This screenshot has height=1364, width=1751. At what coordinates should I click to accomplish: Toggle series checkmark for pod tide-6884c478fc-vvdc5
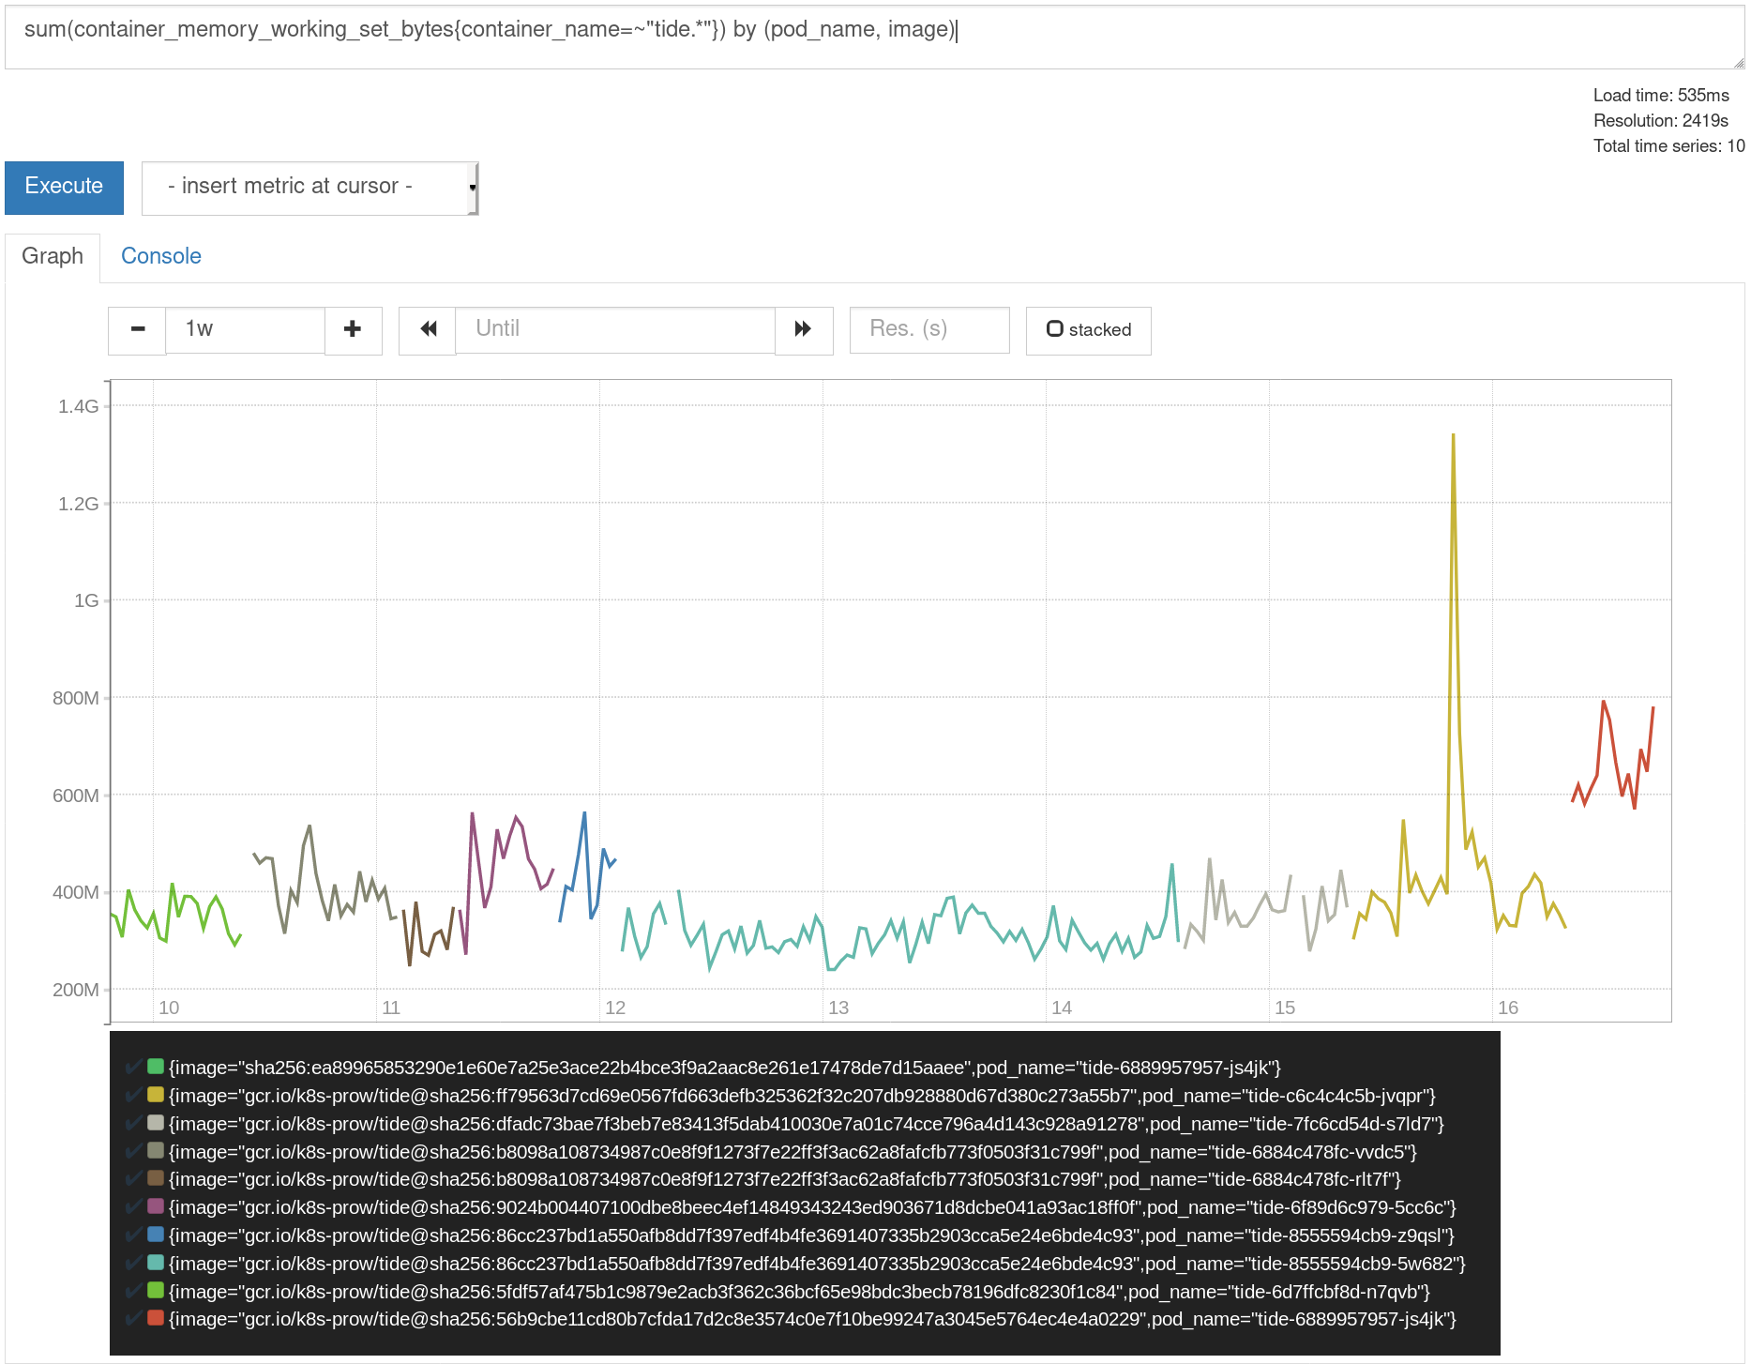point(134,1150)
